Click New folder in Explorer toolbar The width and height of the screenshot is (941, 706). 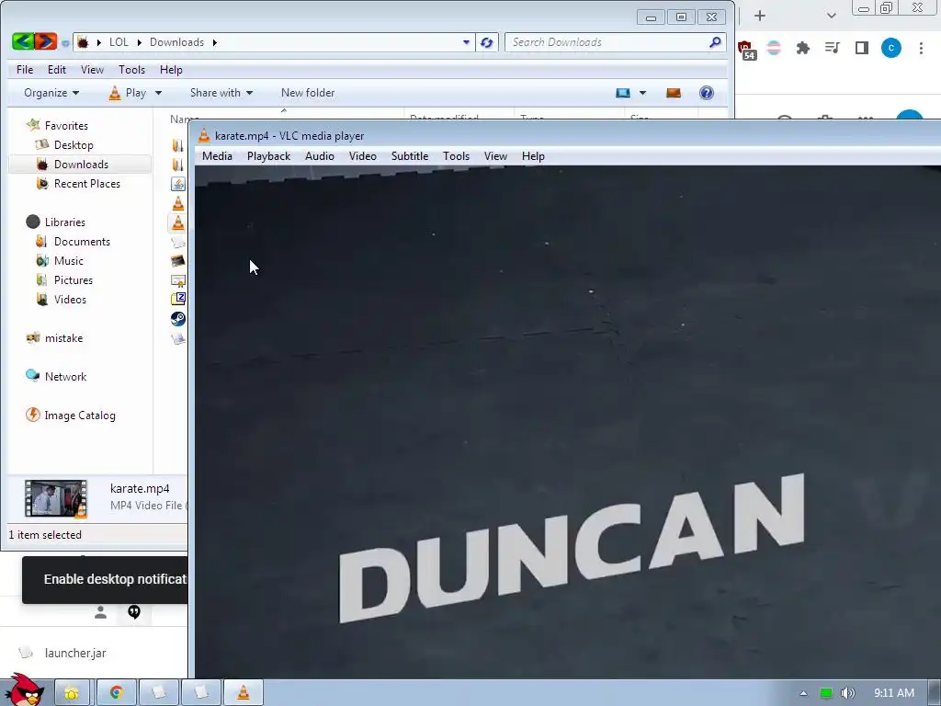(307, 93)
